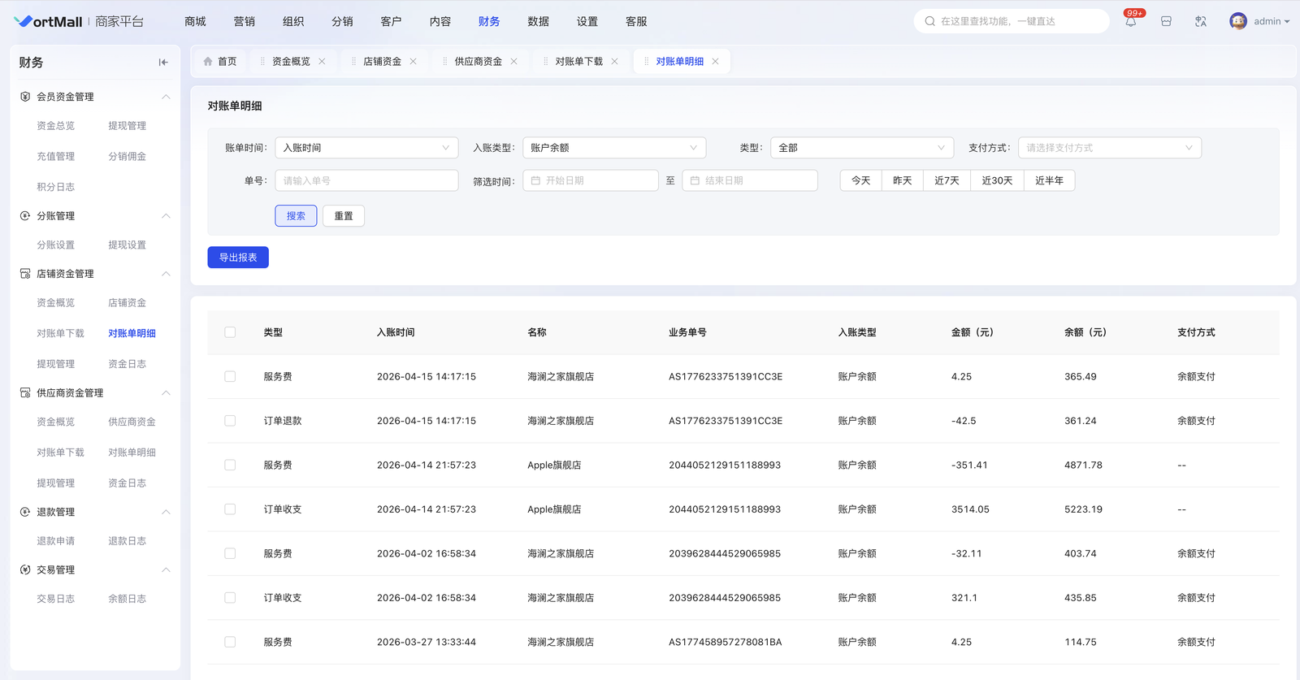
Task: Select the checkbox for Apple旗舰店 订单收支 row
Action: click(230, 509)
